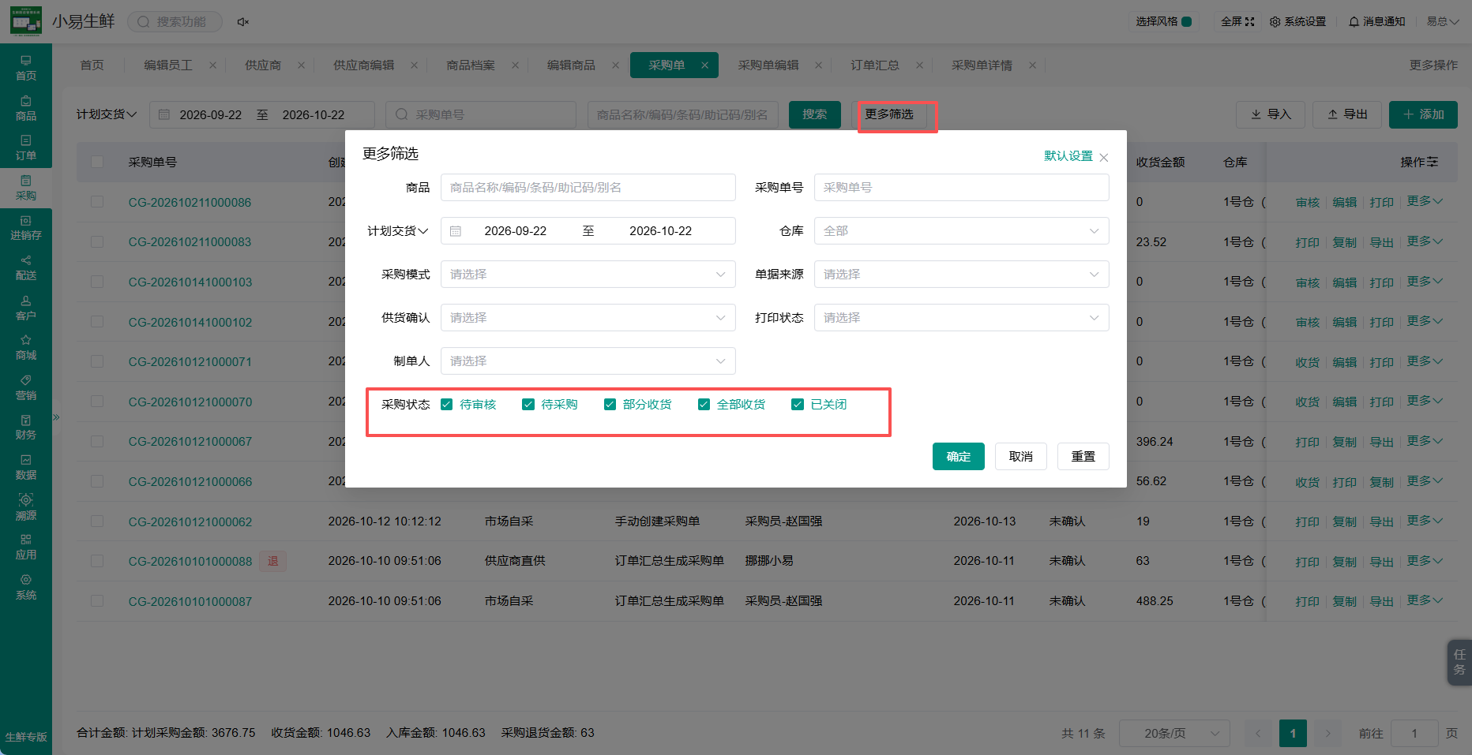
Task: Expand the 采购模式 dropdown
Action: tap(588, 275)
